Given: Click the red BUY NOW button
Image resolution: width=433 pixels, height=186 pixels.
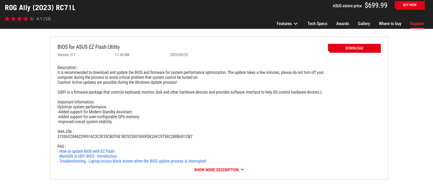Looking at the screenshot, I should point(409,5).
